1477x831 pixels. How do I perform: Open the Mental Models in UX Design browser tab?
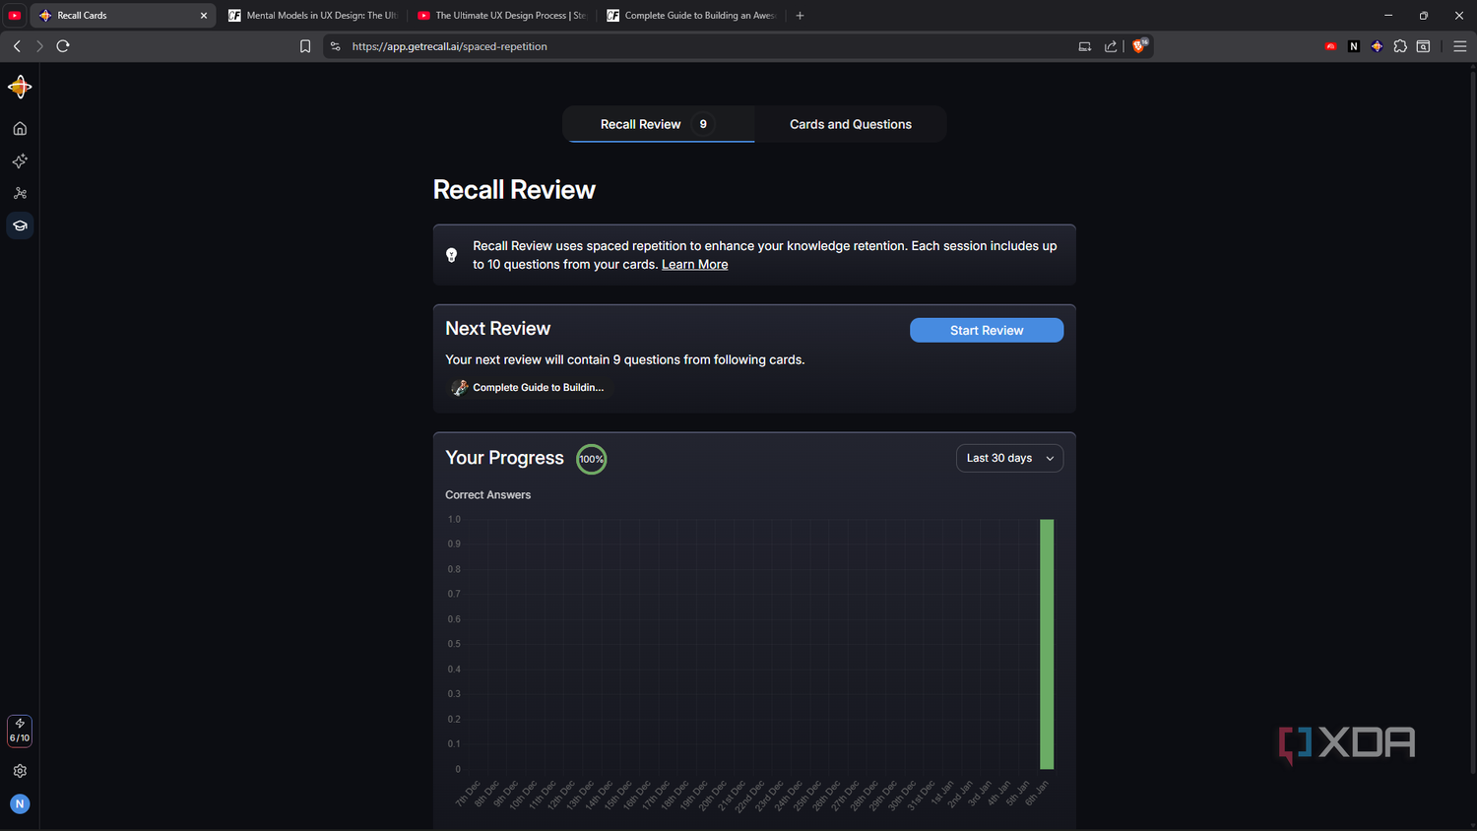coord(312,16)
